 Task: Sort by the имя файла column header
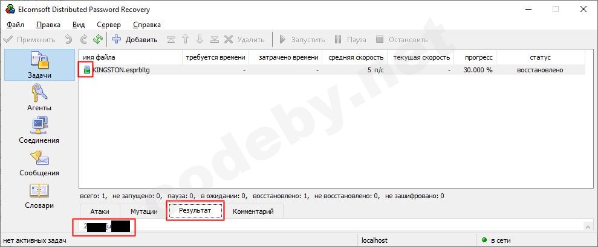click(x=131, y=57)
